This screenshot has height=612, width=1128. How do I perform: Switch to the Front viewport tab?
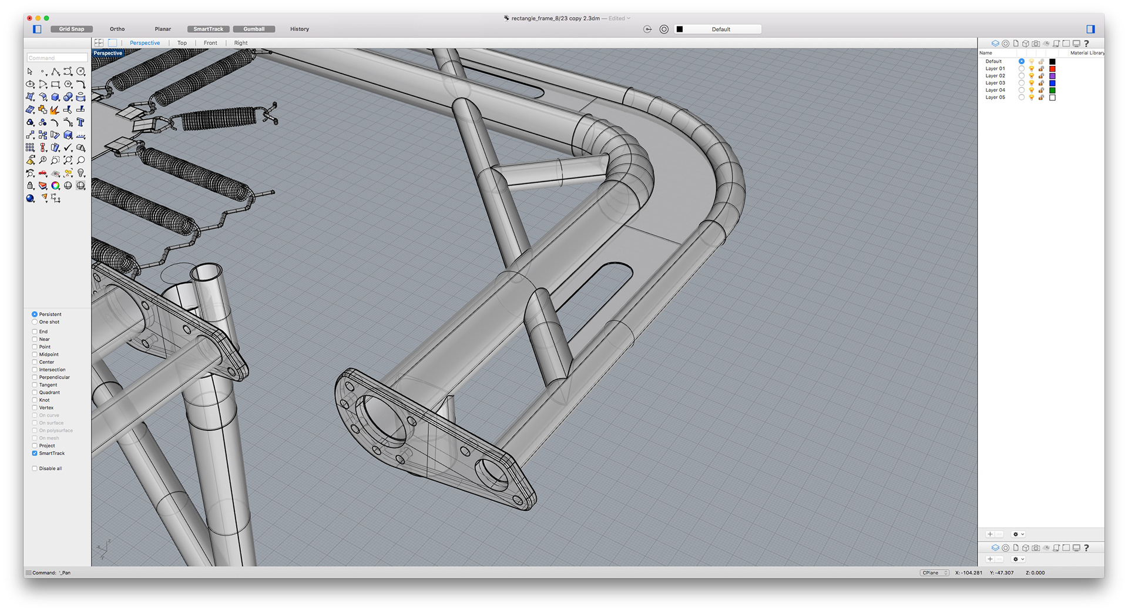tap(210, 43)
